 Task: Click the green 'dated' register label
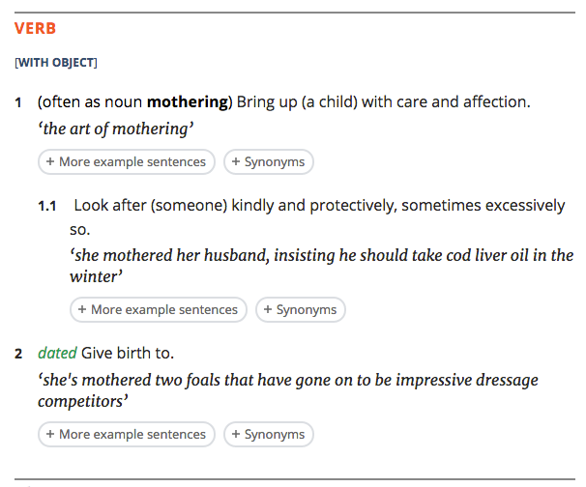[x=57, y=353]
